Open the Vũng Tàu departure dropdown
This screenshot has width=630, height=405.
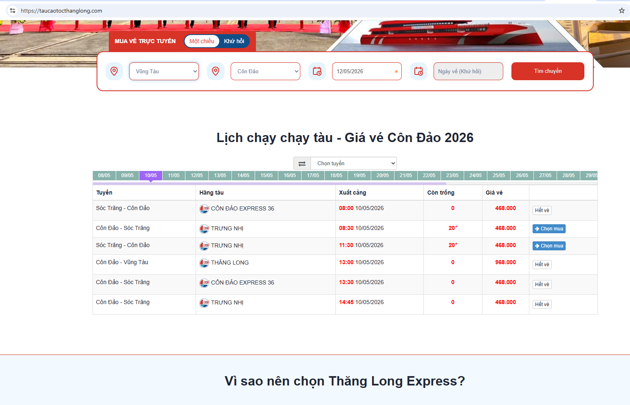click(x=164, y=71)
